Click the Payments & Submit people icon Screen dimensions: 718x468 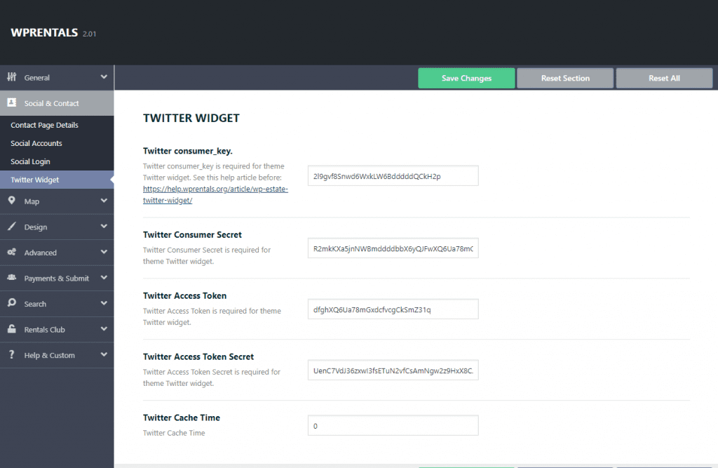point(11,277)
